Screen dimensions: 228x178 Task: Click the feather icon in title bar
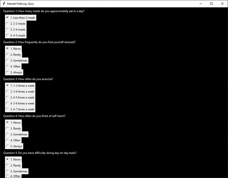4,4
